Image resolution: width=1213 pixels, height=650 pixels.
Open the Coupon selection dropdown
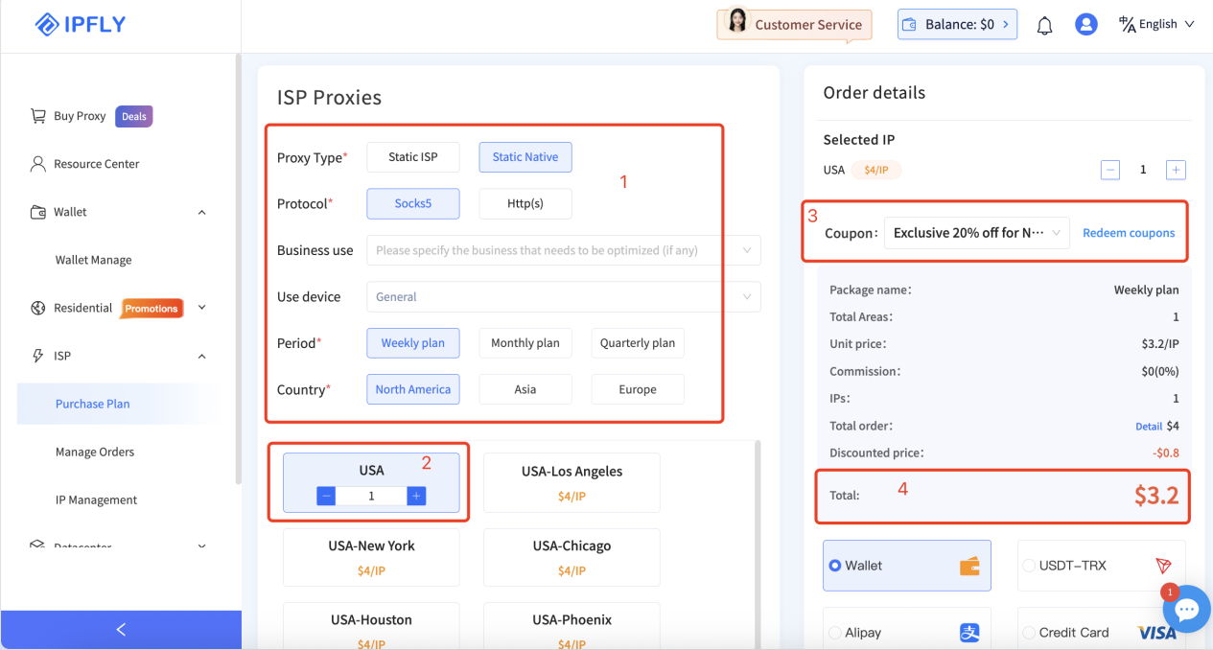(x=976, y=233)
